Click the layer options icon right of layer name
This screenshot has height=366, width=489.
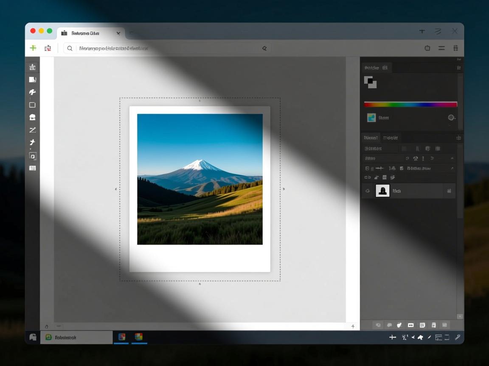(449, 191)
